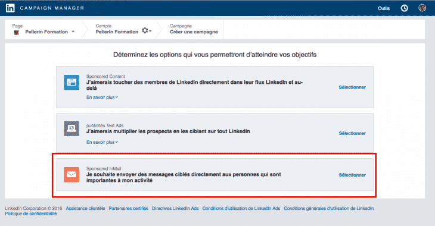Click the LinkedIn logo icon
Screen dimensions: 435x226
pos(10,8)
